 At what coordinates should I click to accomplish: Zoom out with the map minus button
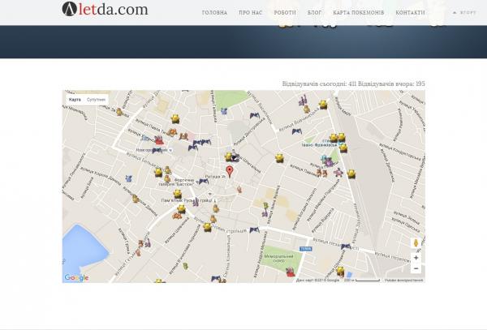point(416,268)
